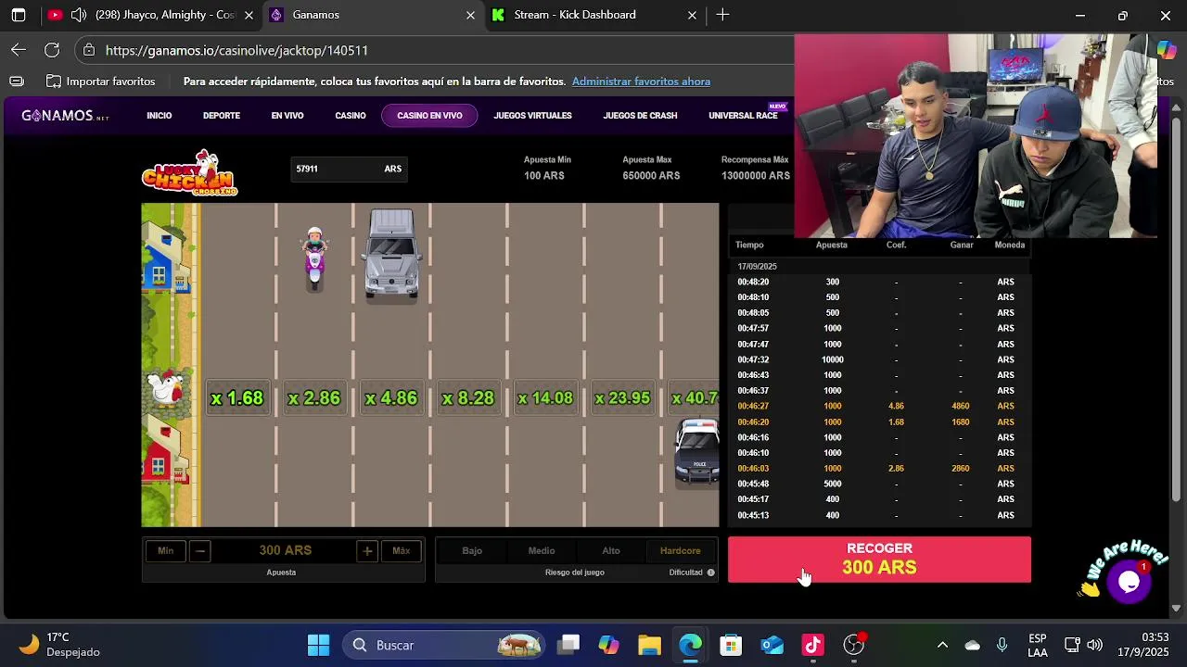Switch to the Stream - Kick Dashboard tab
The width and height of the screenshot is (1187, 667).
pos(593,15)
